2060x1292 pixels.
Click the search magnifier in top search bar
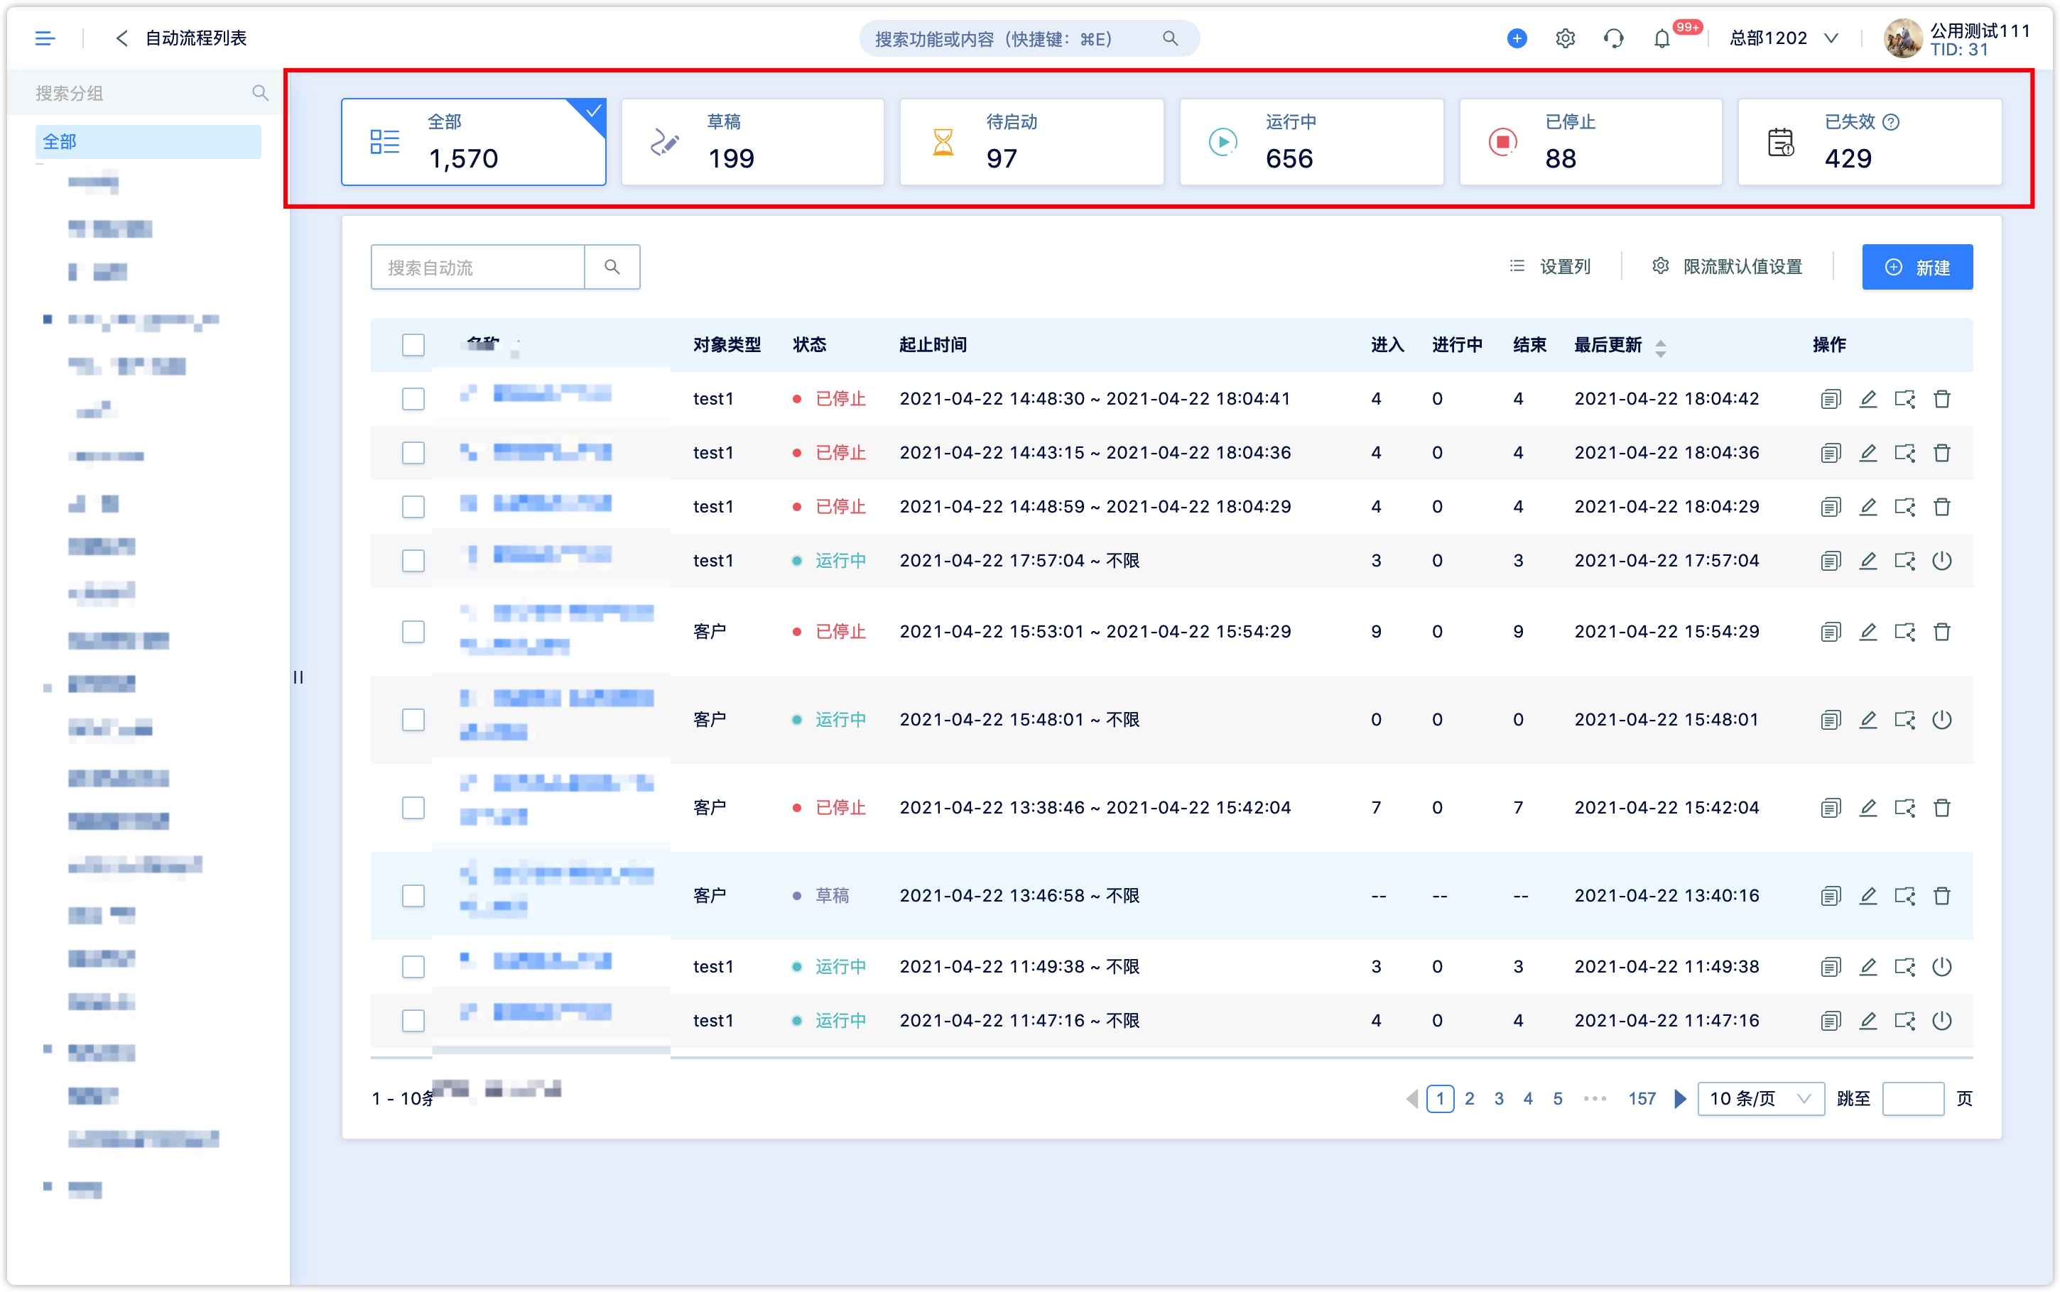pyautogui.click(x=1169, y=38)
